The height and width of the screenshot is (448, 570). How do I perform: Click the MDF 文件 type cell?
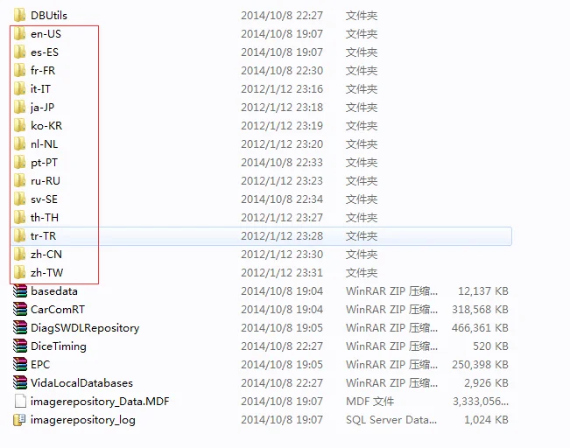(370, 401)
